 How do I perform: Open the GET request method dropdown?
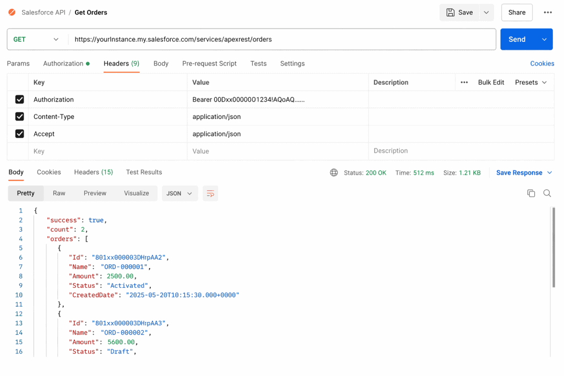[x=37, y=39]
